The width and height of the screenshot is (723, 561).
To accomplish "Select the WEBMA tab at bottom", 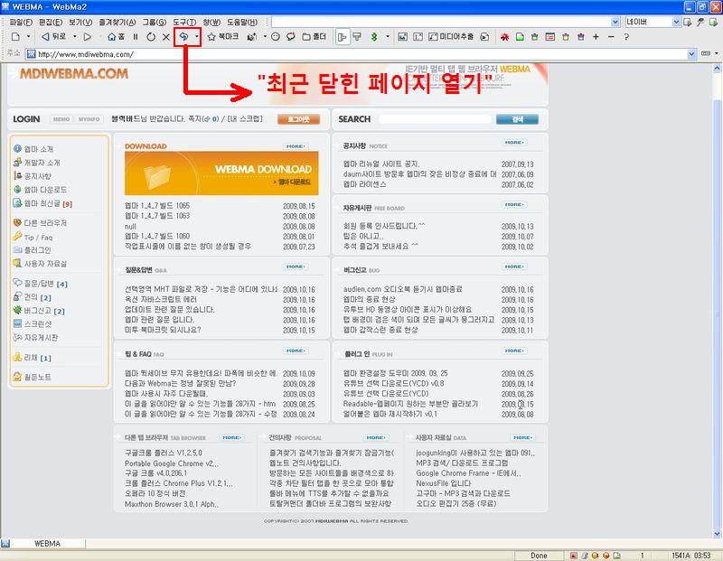I will (x=47, y=543).
